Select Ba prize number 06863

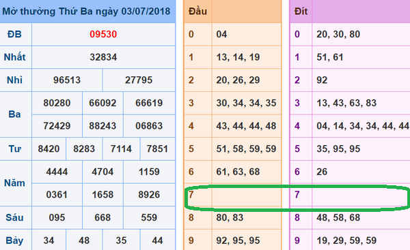pyautogui.click(x=149, y=126)
